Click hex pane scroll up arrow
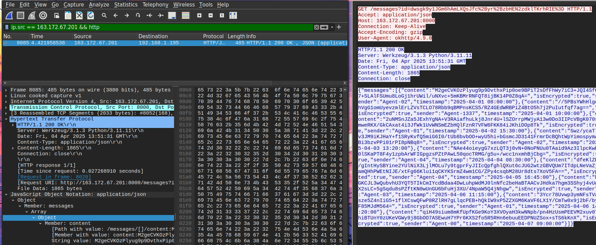 [345, 89]
